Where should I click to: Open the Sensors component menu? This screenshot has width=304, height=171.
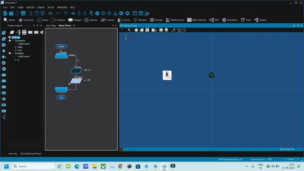point(91,20)
